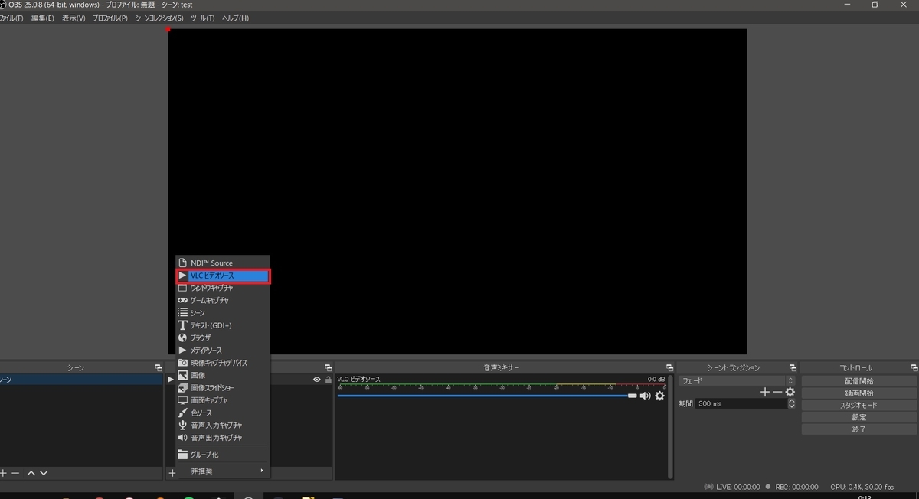Viewport: 919px width, 499px height.
Task: Open the ヘルプ(H) menu
Action: click(235, 18)
